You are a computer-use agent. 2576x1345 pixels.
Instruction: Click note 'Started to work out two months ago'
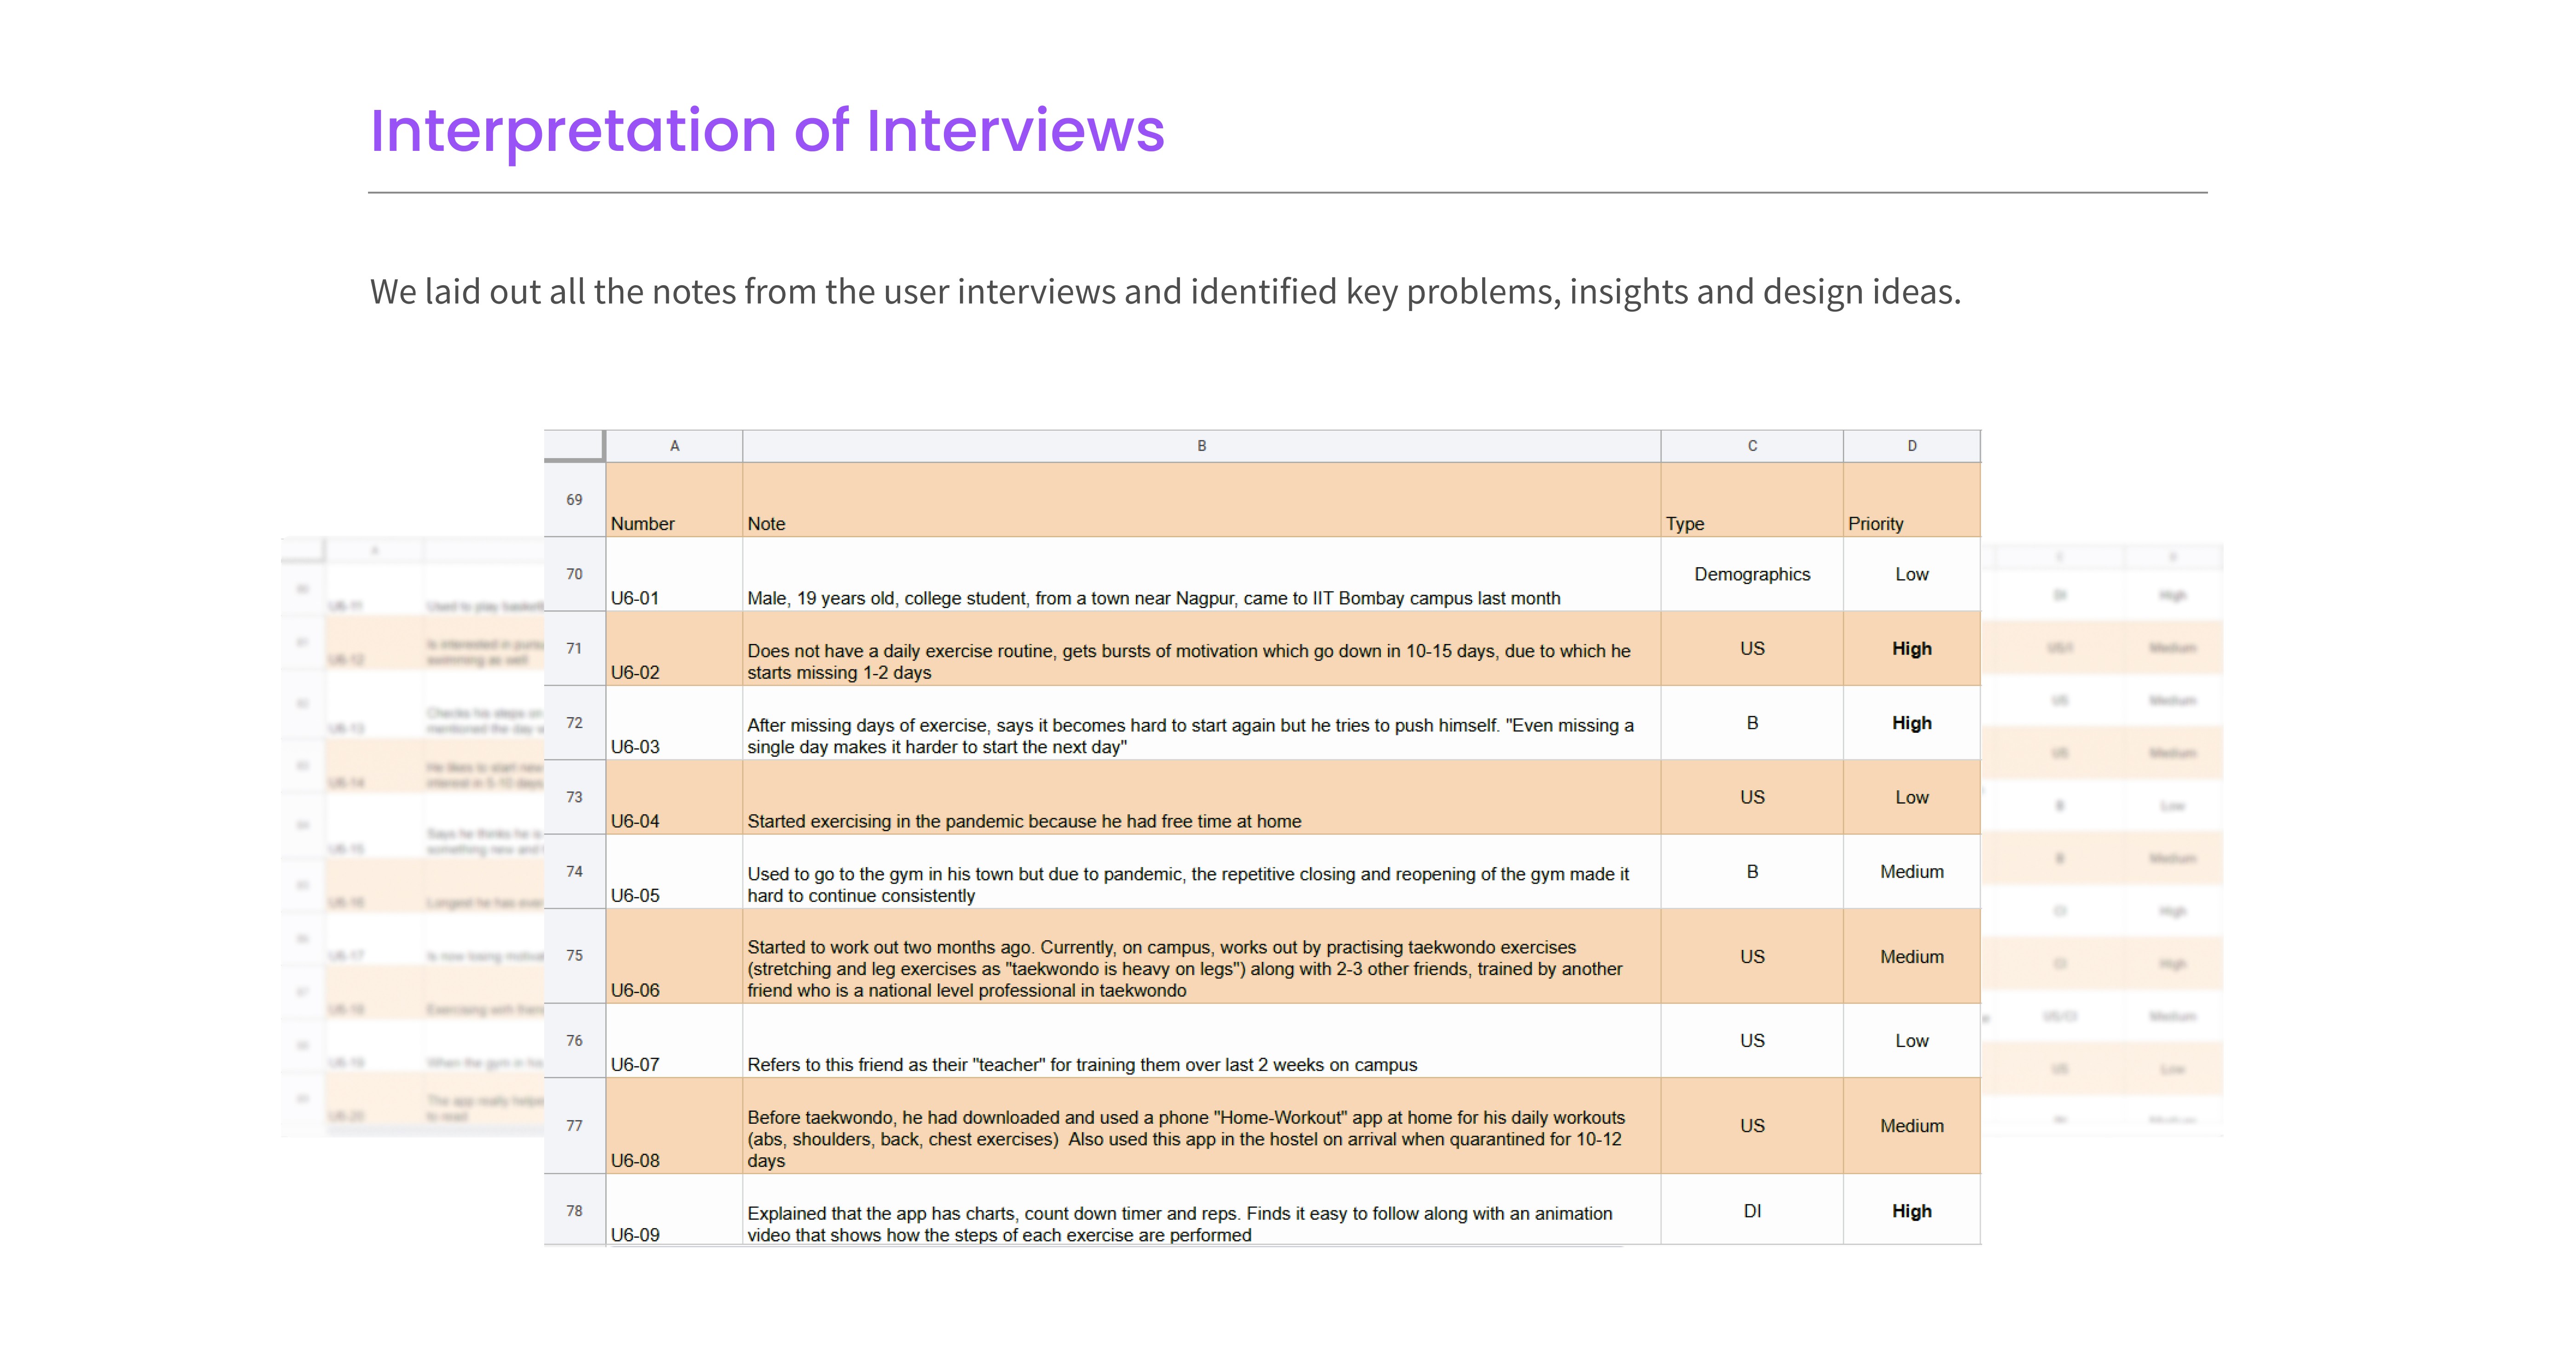(1201, 955)
